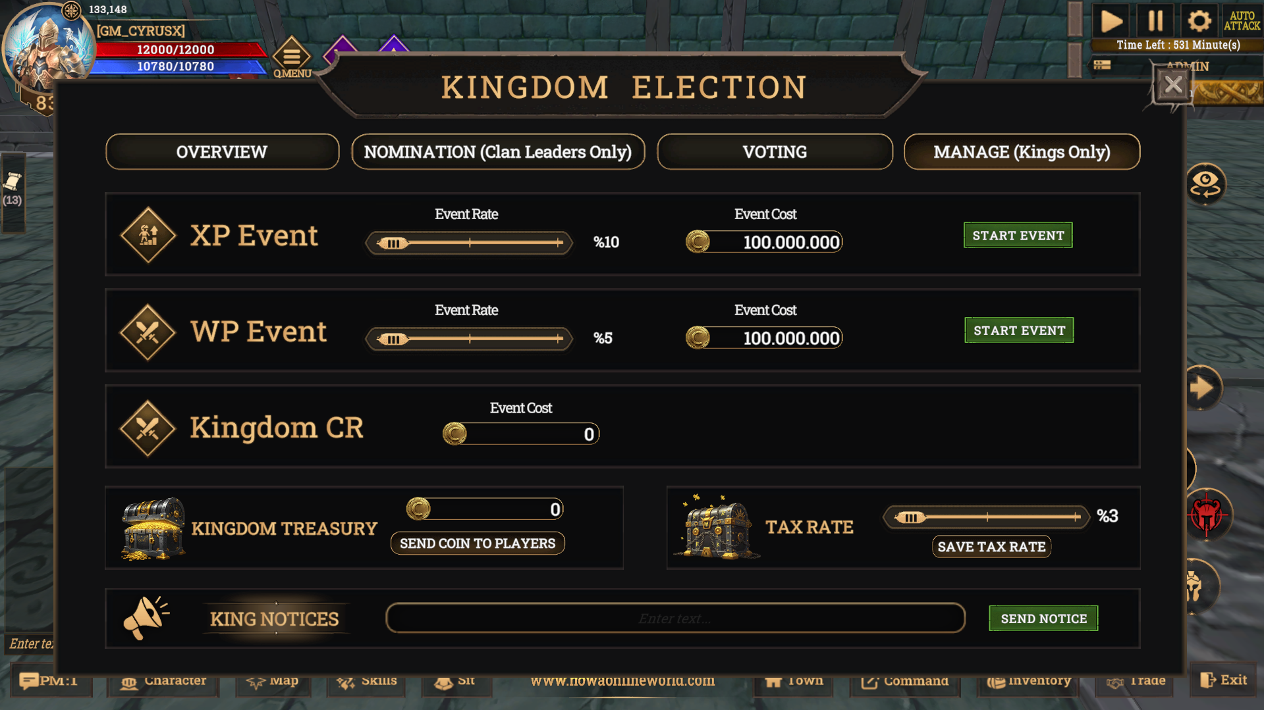The width and height of the screenshot is (1264, 710).
Task: Save the tax rate setting
Action: coord(991,547)
